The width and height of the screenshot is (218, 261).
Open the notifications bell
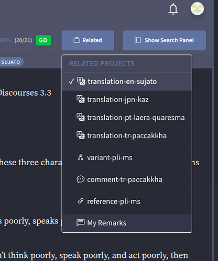[x=173, y=9]
